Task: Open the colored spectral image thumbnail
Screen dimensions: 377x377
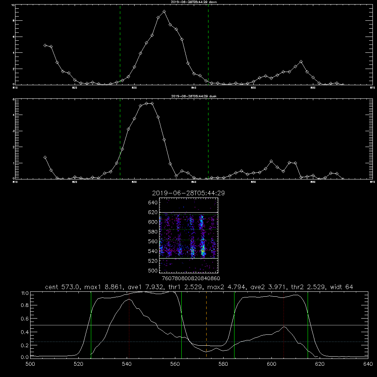Action: (188, 235)
